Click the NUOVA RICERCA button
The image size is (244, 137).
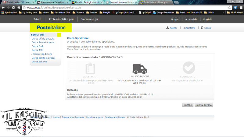click(204, 105)
